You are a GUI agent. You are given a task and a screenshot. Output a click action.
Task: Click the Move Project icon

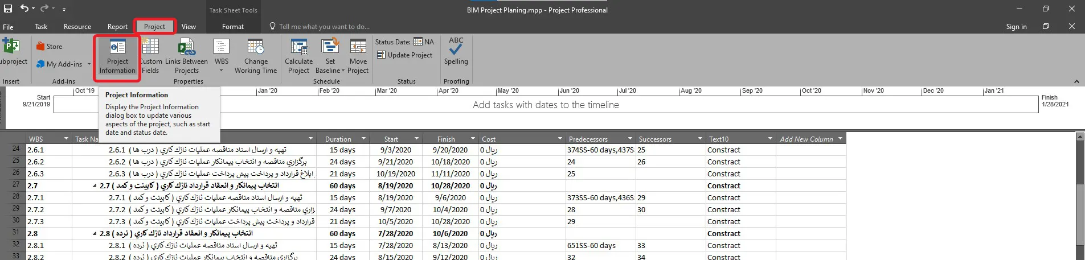pyautogui.click(x=358, y=57)
